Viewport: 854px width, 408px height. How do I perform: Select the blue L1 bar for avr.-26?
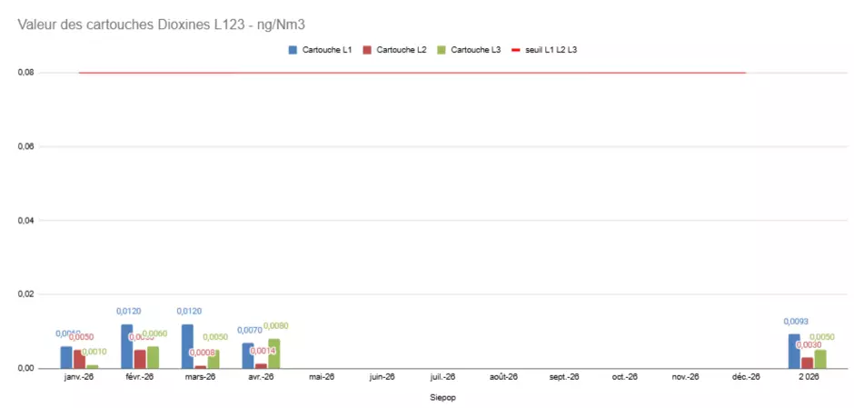click(x=248, y=355)
